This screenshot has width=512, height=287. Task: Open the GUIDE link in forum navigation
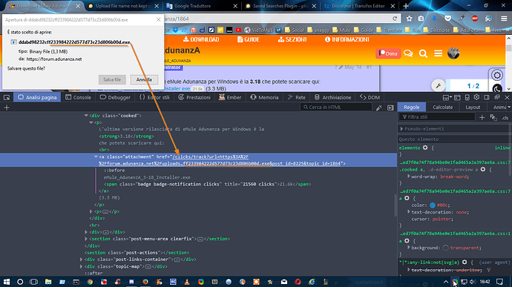tap(249, 39)
